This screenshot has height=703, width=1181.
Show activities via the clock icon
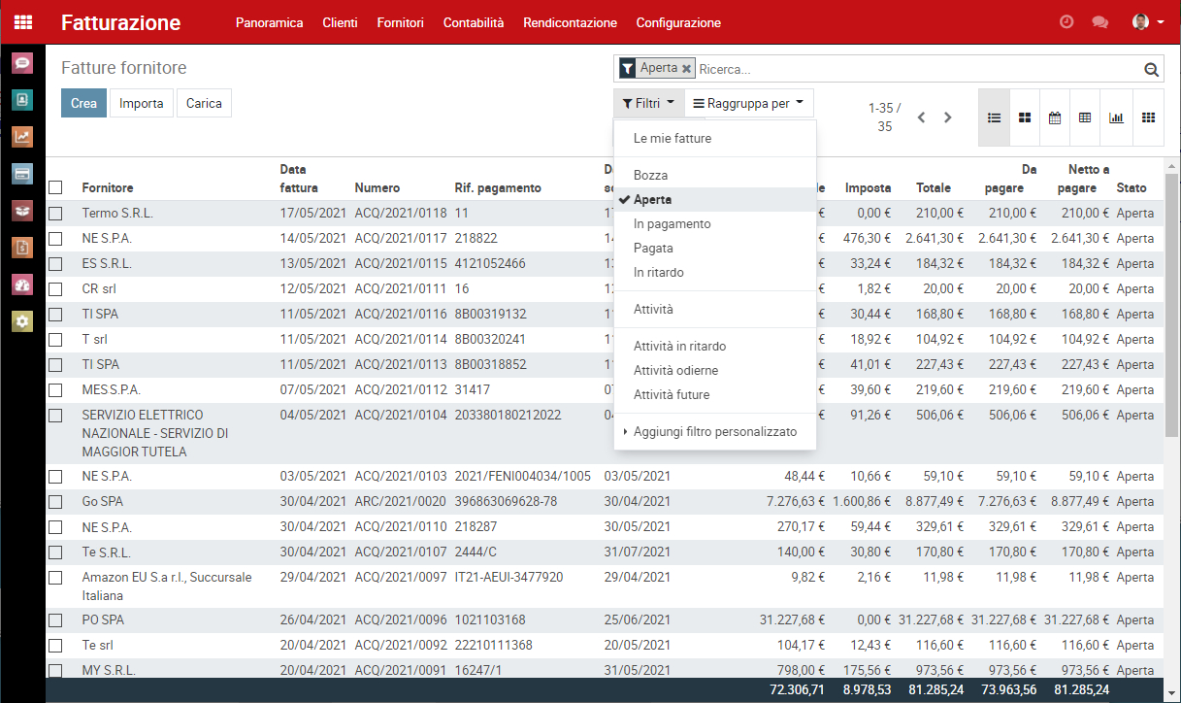pos(1066,22)
